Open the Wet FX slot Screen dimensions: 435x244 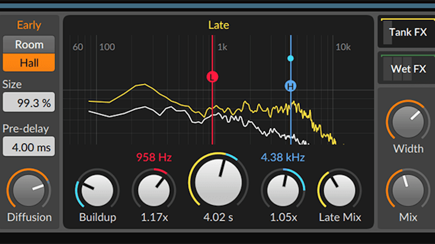click(407, 69)
